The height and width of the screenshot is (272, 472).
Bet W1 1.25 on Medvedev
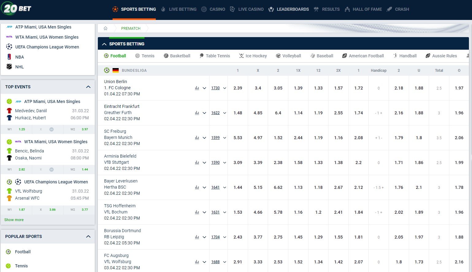click(x=16, y=129)
